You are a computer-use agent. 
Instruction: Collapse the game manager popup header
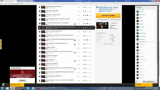(x=22, y=68)
